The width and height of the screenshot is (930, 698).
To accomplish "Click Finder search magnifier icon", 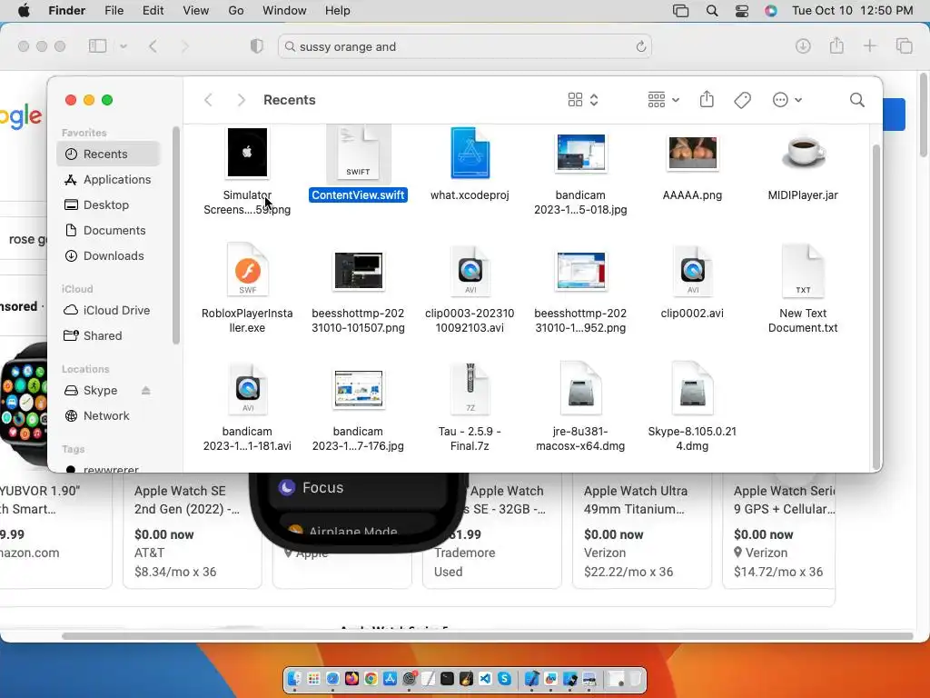I will tap(856, 100).
